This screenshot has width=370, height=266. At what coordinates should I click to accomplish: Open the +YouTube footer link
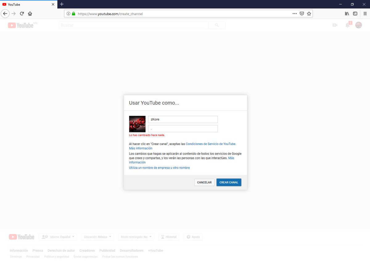tap(155, 251)
